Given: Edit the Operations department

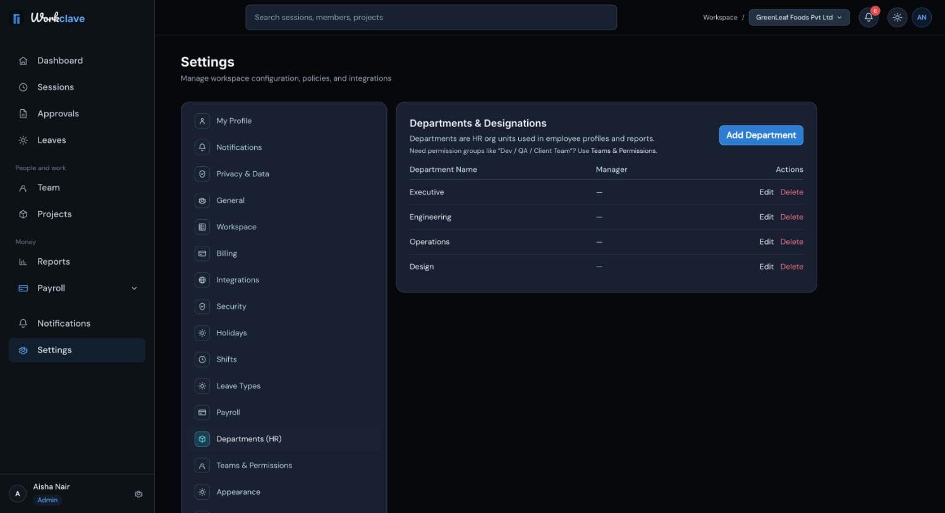Looking at the screenshot, I should [766, 242].
